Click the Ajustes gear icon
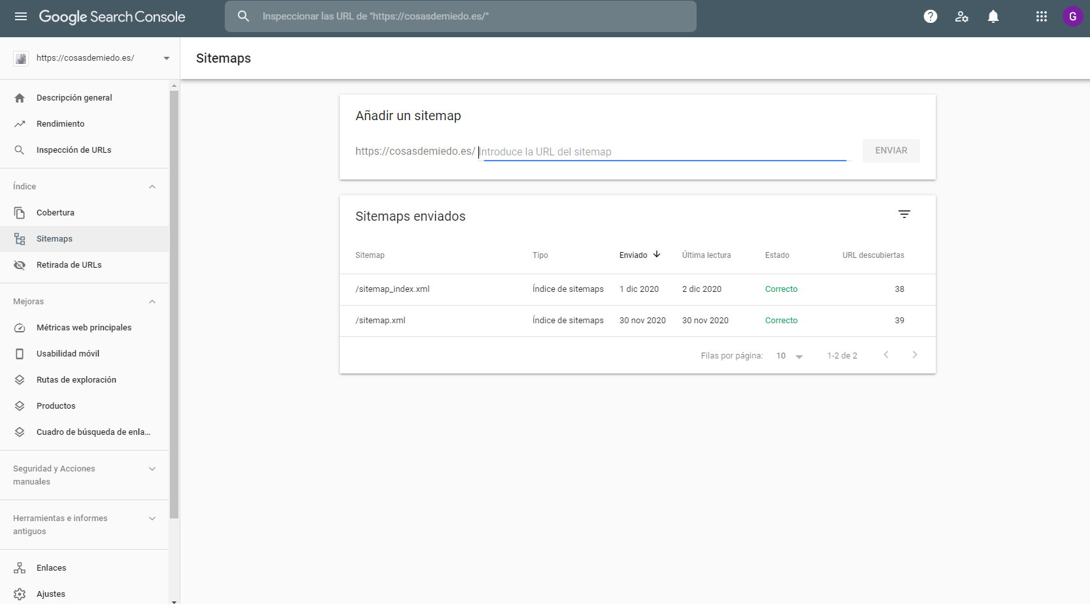Screen dimensions: 1090x604 pos(20,594)
